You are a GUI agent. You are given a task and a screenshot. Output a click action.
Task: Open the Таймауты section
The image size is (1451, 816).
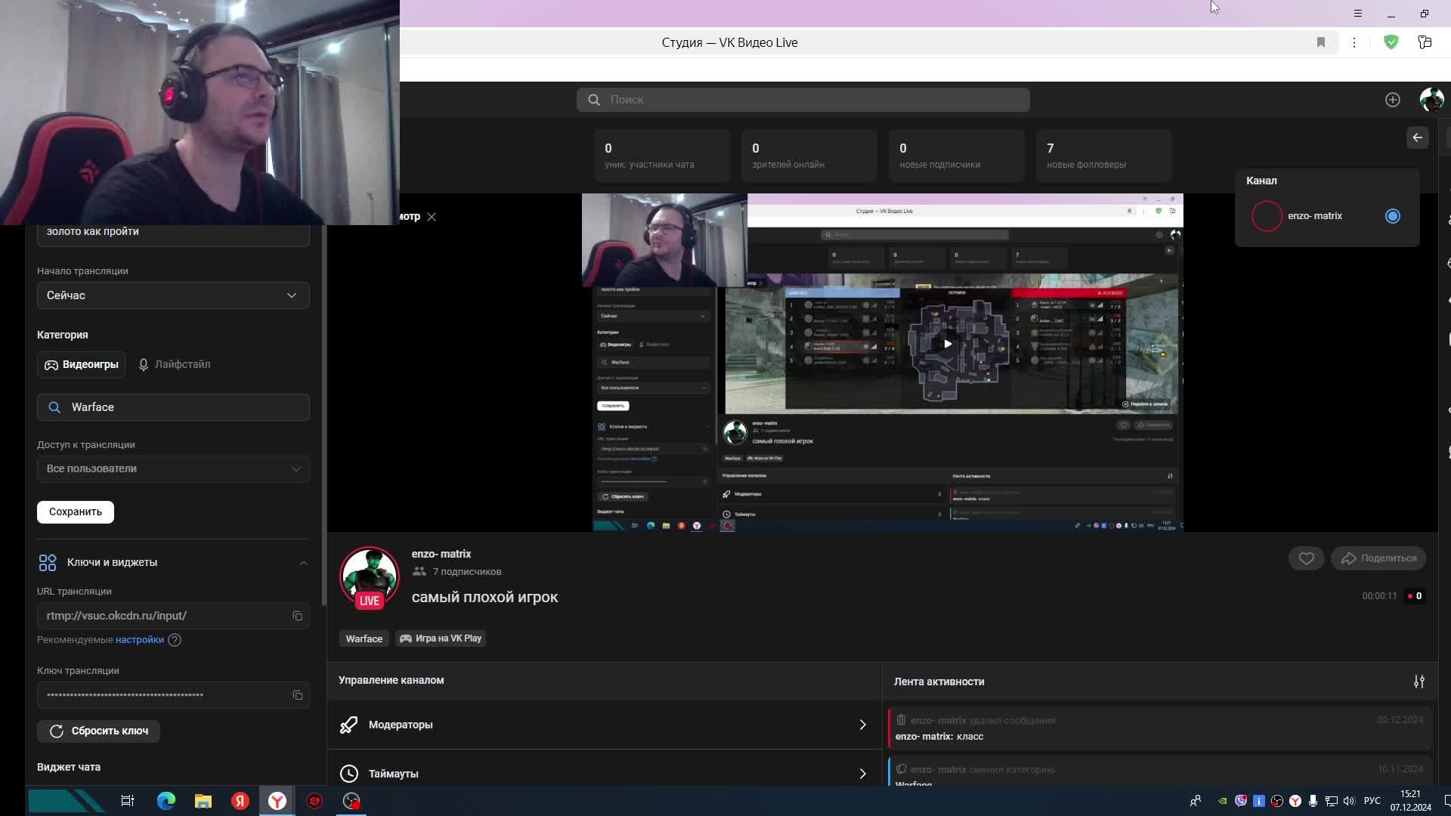[x=604, y=772]
